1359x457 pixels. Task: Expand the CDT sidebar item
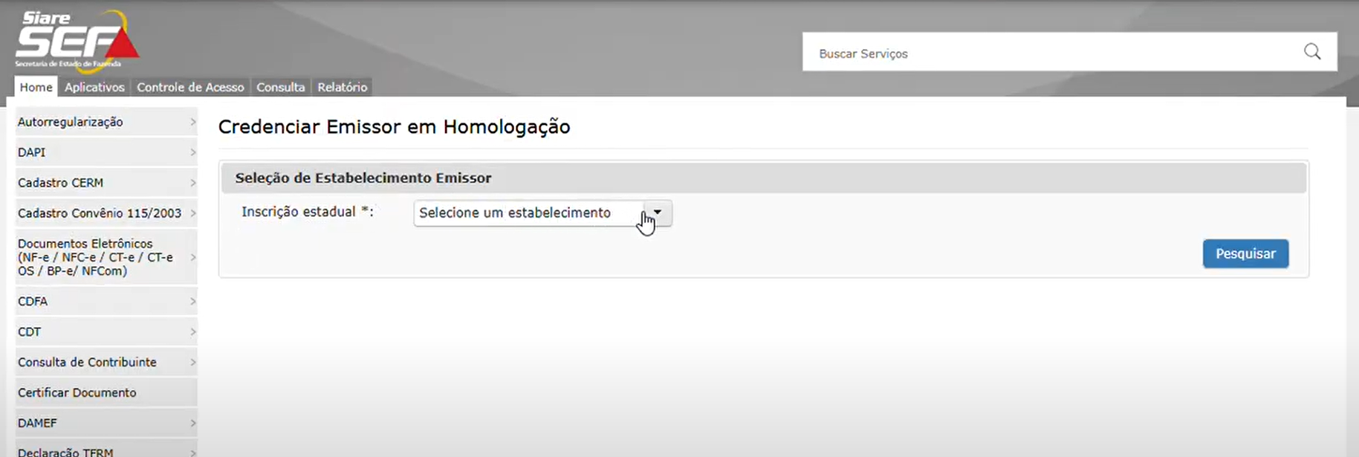coord(106,331)
